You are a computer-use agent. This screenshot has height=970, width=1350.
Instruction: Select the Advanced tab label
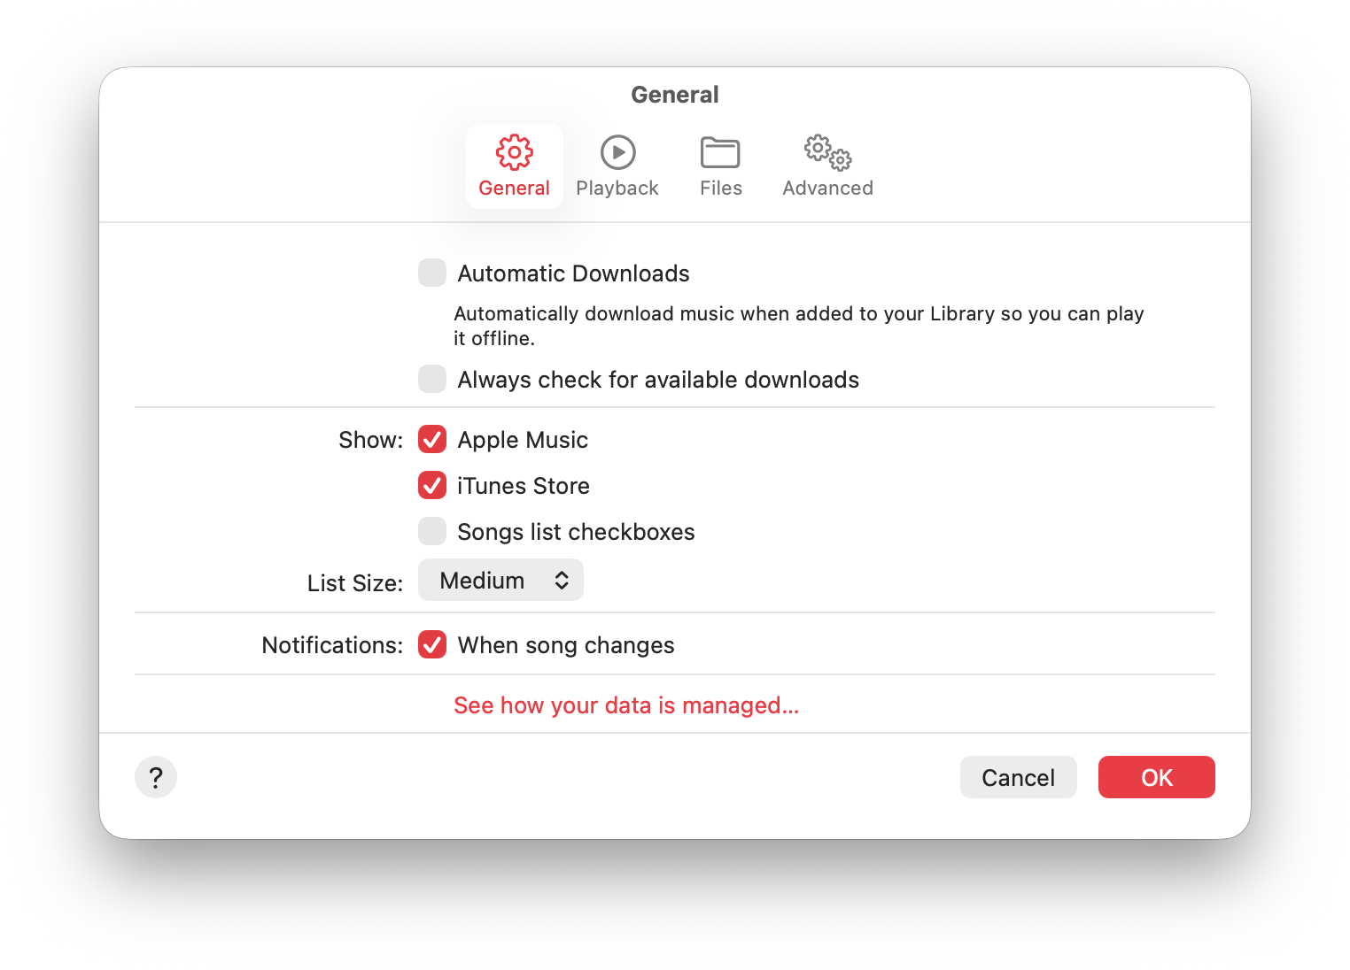pos(827,189)
